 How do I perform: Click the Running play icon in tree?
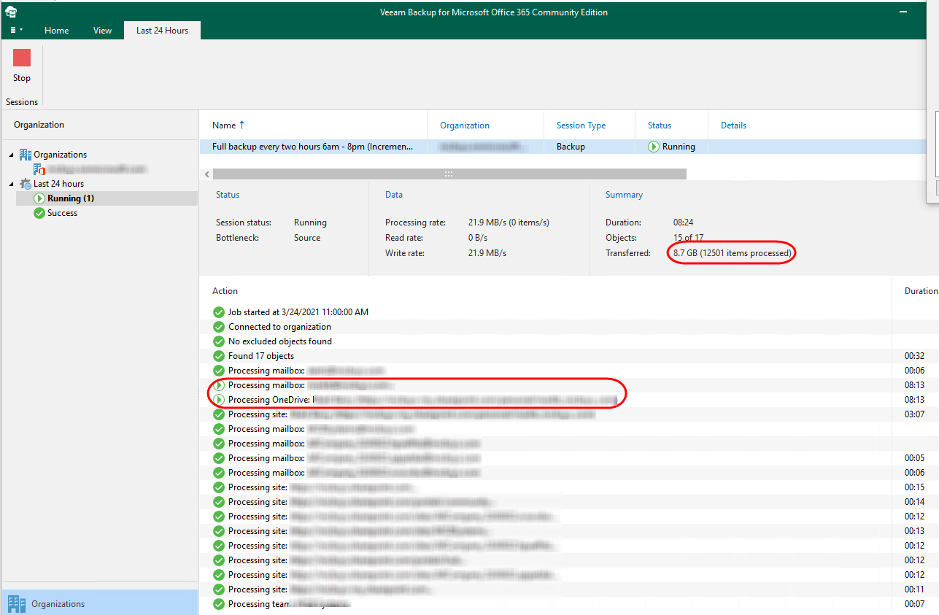[39, 198]
